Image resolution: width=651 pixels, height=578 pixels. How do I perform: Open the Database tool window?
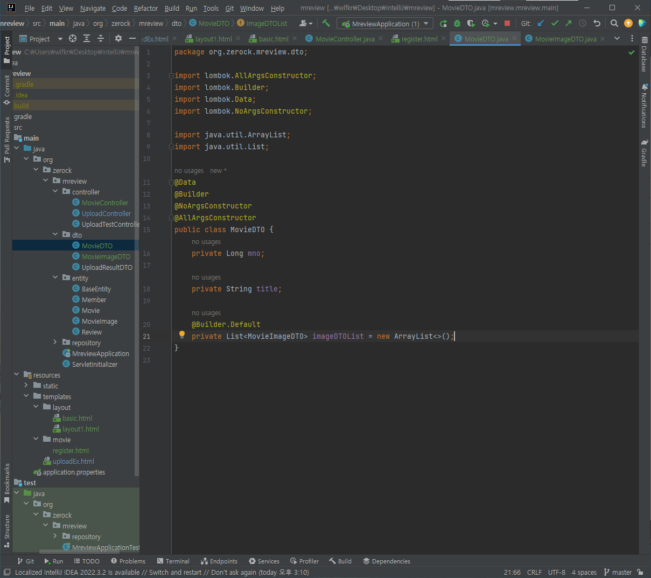click(644, 54)
